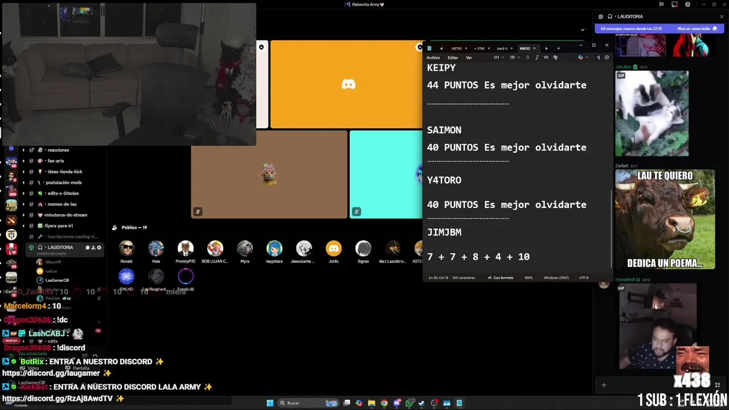Open LAUDITORIA channel settings gear

[x=99, y=248]
